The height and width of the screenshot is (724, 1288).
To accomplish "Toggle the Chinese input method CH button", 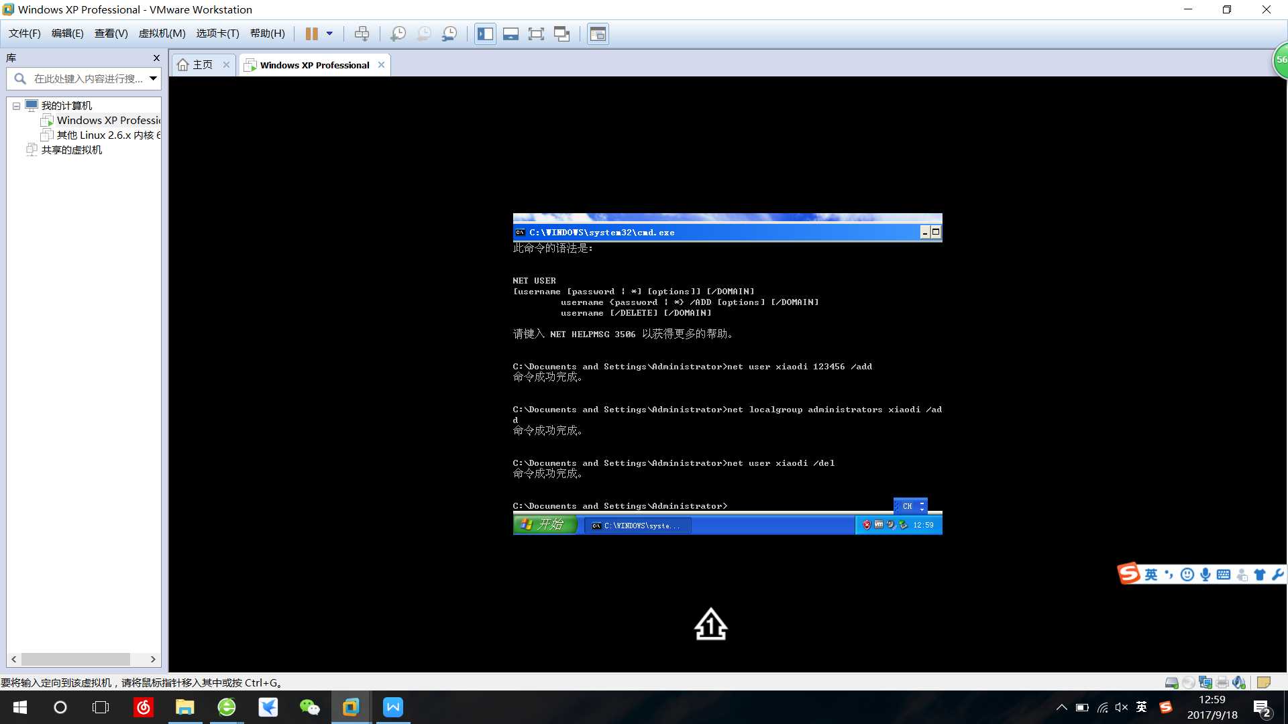I will click(x=908, y=505).
